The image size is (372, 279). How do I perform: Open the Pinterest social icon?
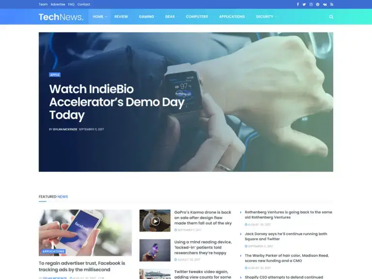[x=318, y=4]
